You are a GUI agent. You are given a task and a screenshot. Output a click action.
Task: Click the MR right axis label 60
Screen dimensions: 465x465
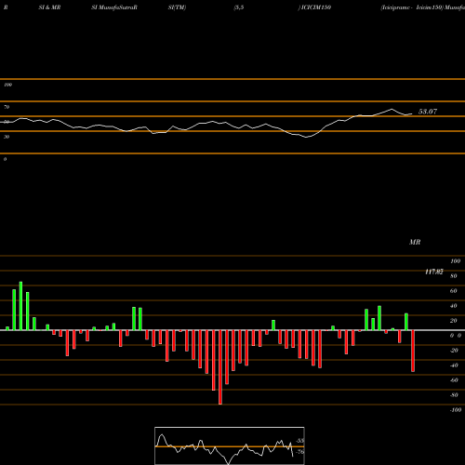454,291
